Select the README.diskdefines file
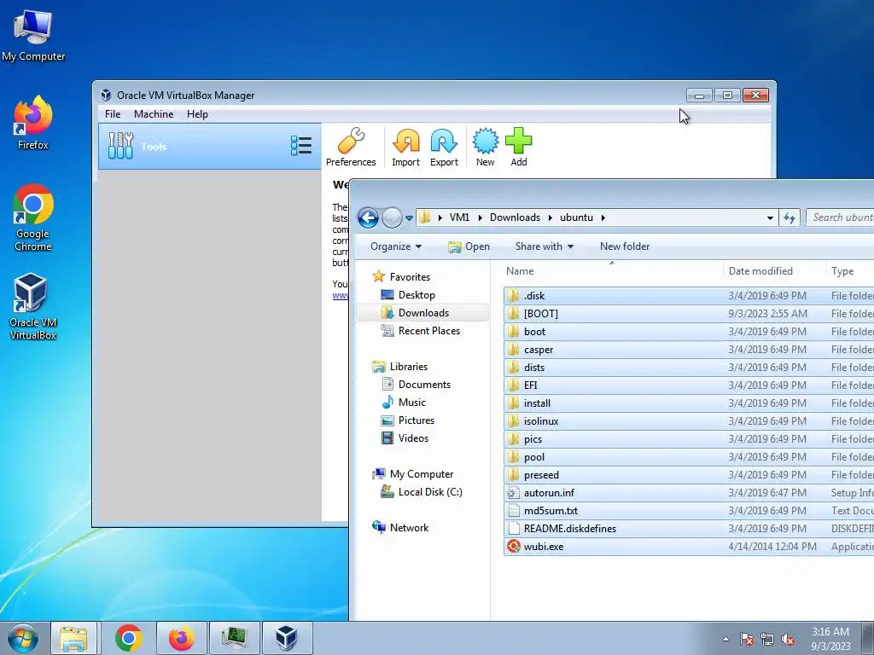This screenshot has height=655, width=874. click(x=689, y=529)
